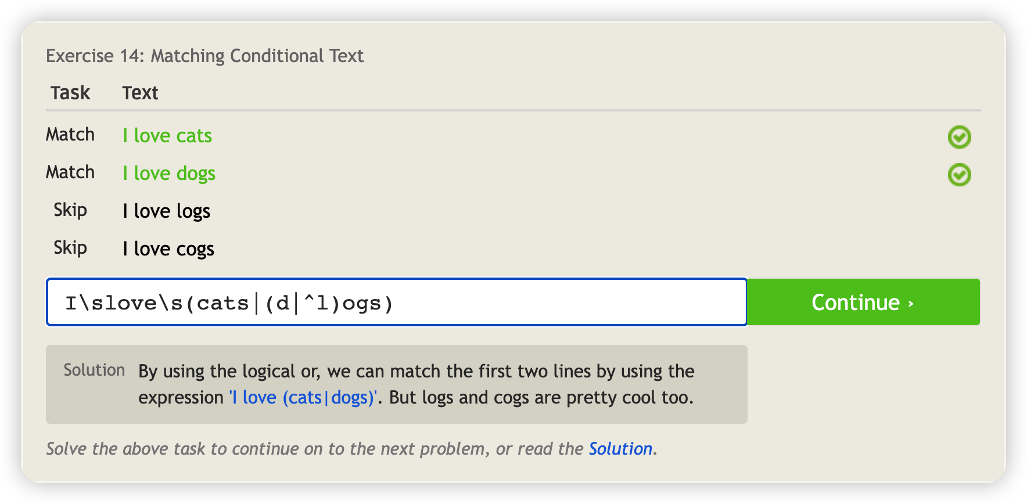Image resolution: width=1027 pixels, height=504 pixels.
Task: Click the Text column header
Action: 140,93
